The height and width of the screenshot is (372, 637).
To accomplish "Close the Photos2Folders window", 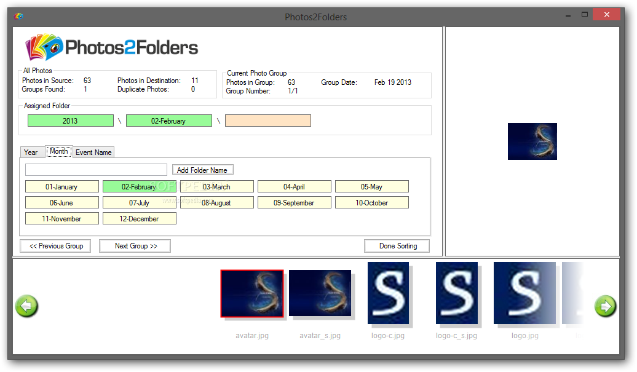I will tap(606, 15).
